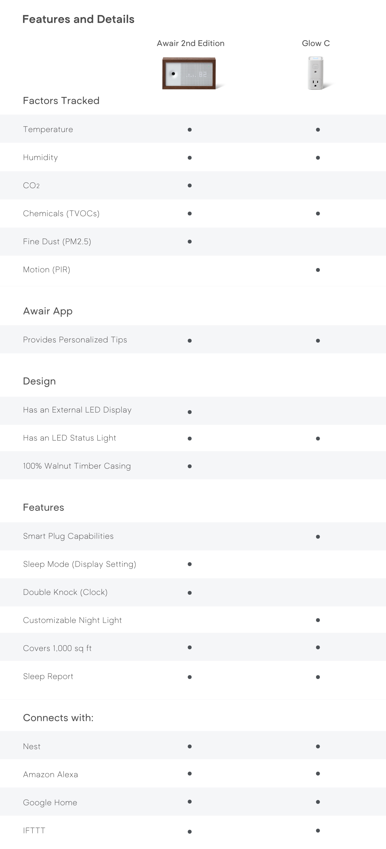Click the Amazon Alexa row label
Image resolution: width=386 pixels, height=849 pixels.
tap(50, 775)
